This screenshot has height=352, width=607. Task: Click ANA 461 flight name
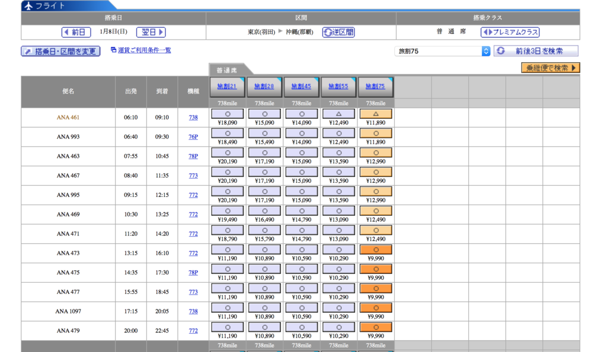pyautogui.click(x=68, y=118)
